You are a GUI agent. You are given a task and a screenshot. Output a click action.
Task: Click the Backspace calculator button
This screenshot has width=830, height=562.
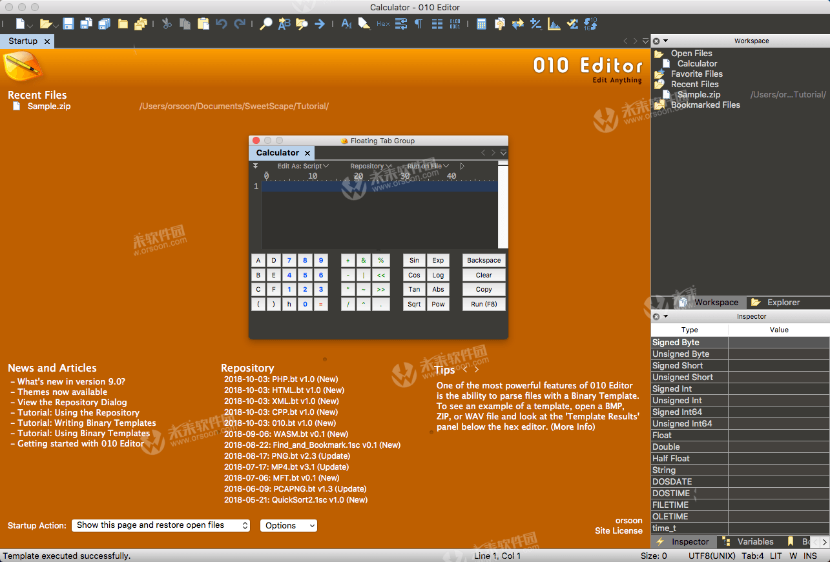pos(484,261)
